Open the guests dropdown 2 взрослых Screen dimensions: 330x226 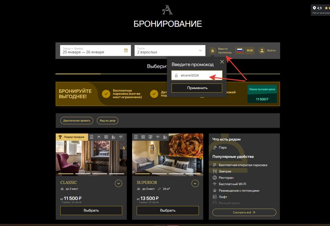170,50
